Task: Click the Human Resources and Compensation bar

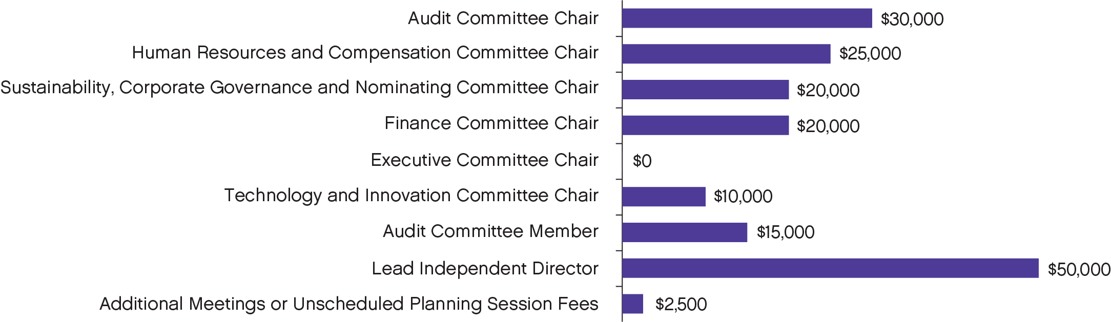Action: pyautogui.click(x=726, y=54)
